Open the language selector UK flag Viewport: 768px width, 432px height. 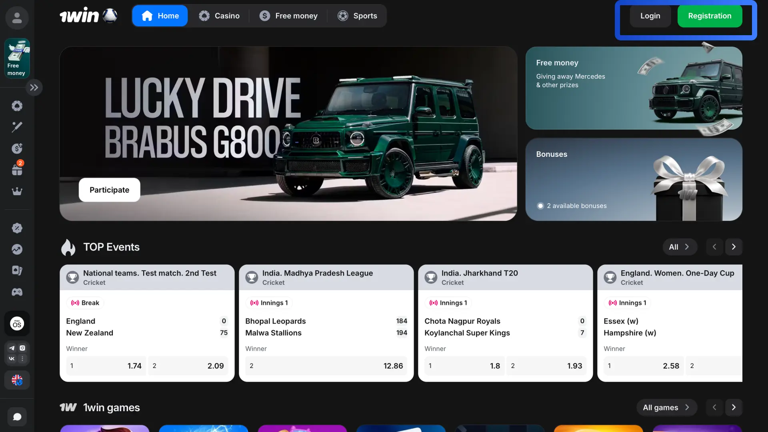pos(17,380)
